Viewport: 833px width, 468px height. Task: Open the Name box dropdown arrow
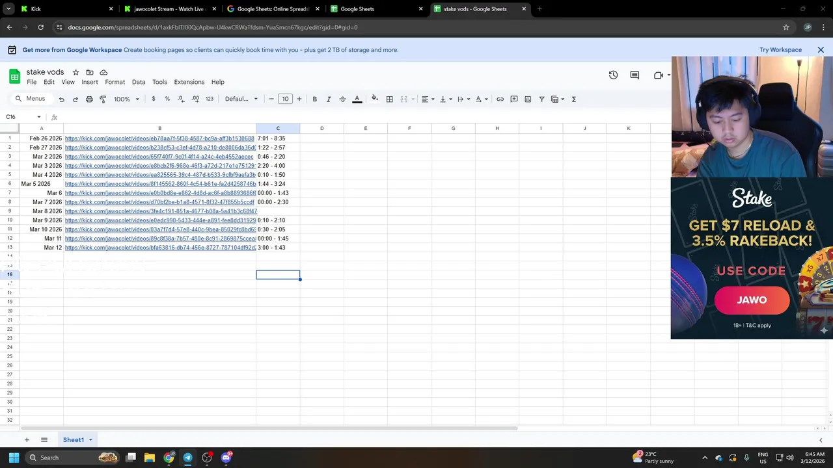tap(38, 117)
